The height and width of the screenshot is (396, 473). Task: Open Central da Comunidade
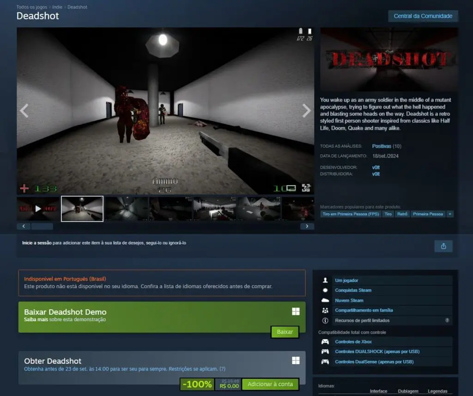click(x=423, y=16)
